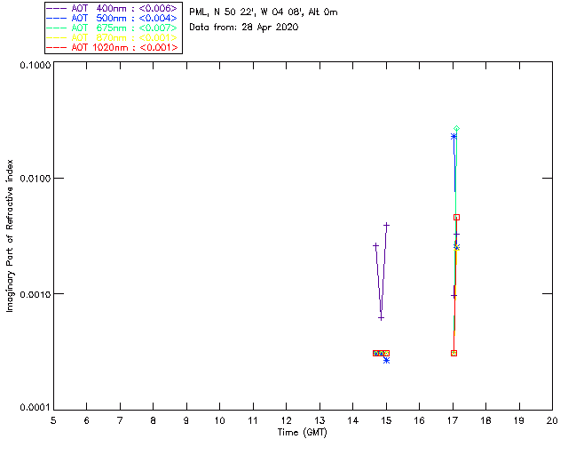Click the AOT 1020nm legend entry
This screenshot has height=455, width=568.
click(114, 47)
